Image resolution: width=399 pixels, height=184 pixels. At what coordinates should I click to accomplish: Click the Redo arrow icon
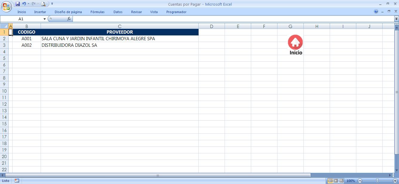pos(33,4)
